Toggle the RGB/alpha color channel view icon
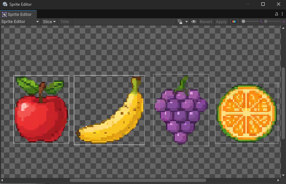The height and width of the screenshot is (184, 286). pos(234,22)
